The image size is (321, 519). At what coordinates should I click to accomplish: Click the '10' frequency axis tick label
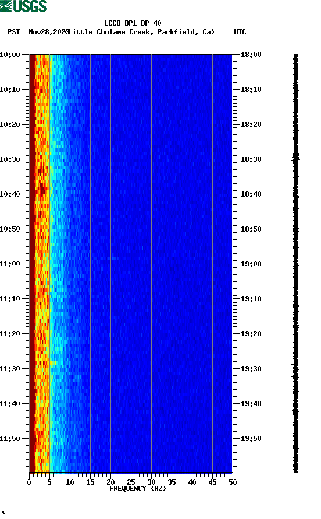(70, 482)
